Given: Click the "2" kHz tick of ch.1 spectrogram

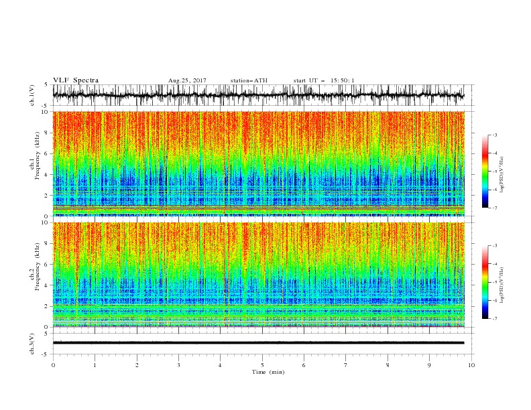Looking at the screenshot, I should coord(47,195).
